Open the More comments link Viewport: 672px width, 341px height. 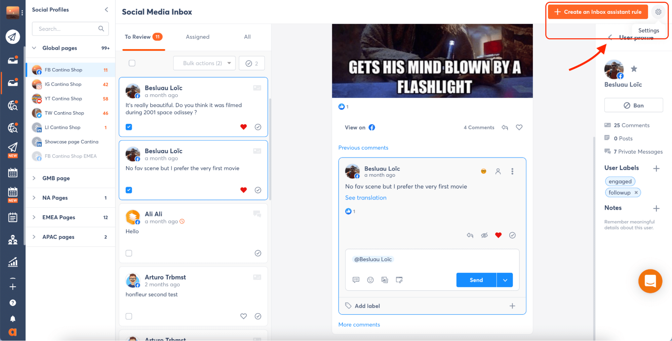point(359,325)
